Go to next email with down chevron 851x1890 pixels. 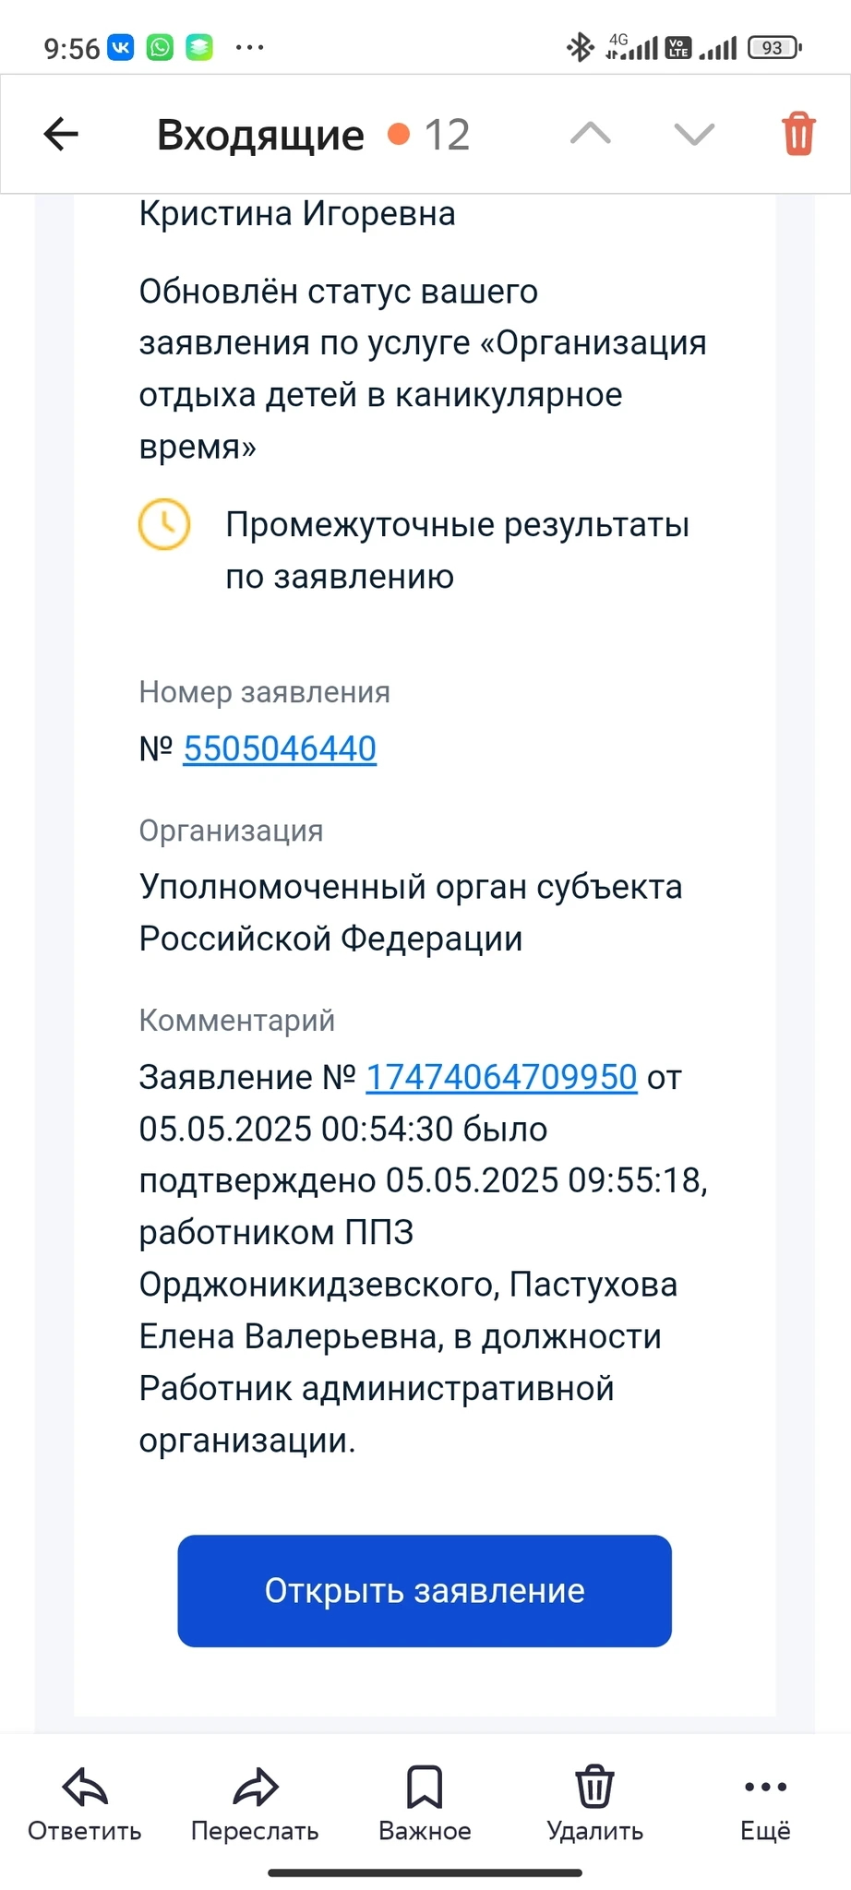(694, 135)
